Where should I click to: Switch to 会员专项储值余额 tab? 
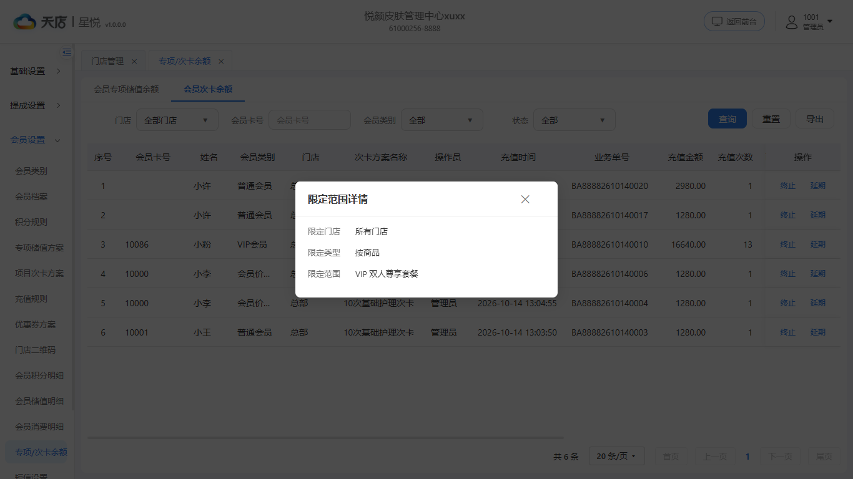126,89
